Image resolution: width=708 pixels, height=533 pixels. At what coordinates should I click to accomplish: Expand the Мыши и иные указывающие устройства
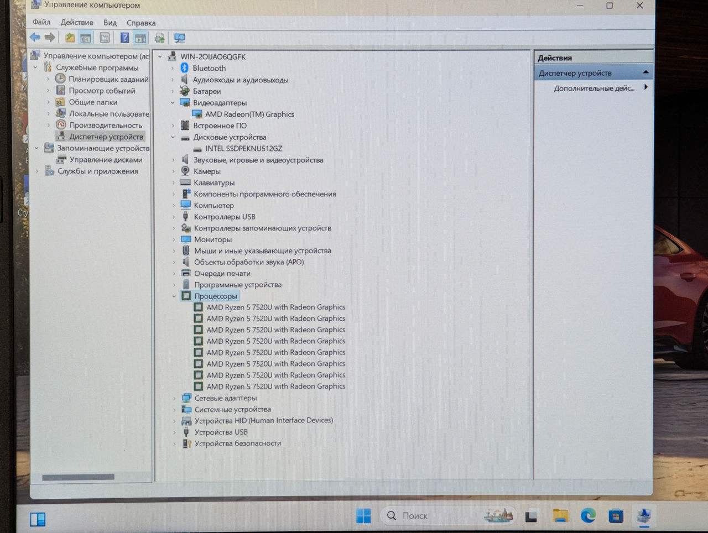point(174,251)
